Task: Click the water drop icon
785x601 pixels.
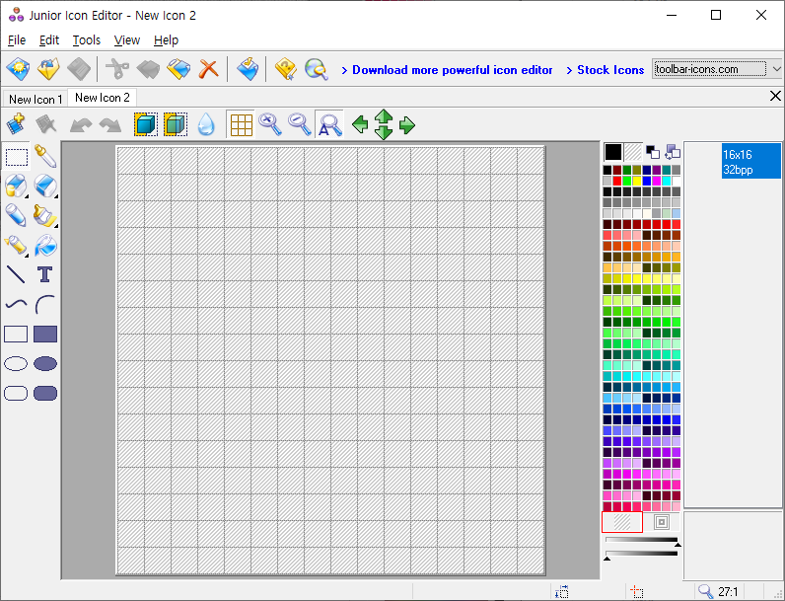Action: pos(206,124)
